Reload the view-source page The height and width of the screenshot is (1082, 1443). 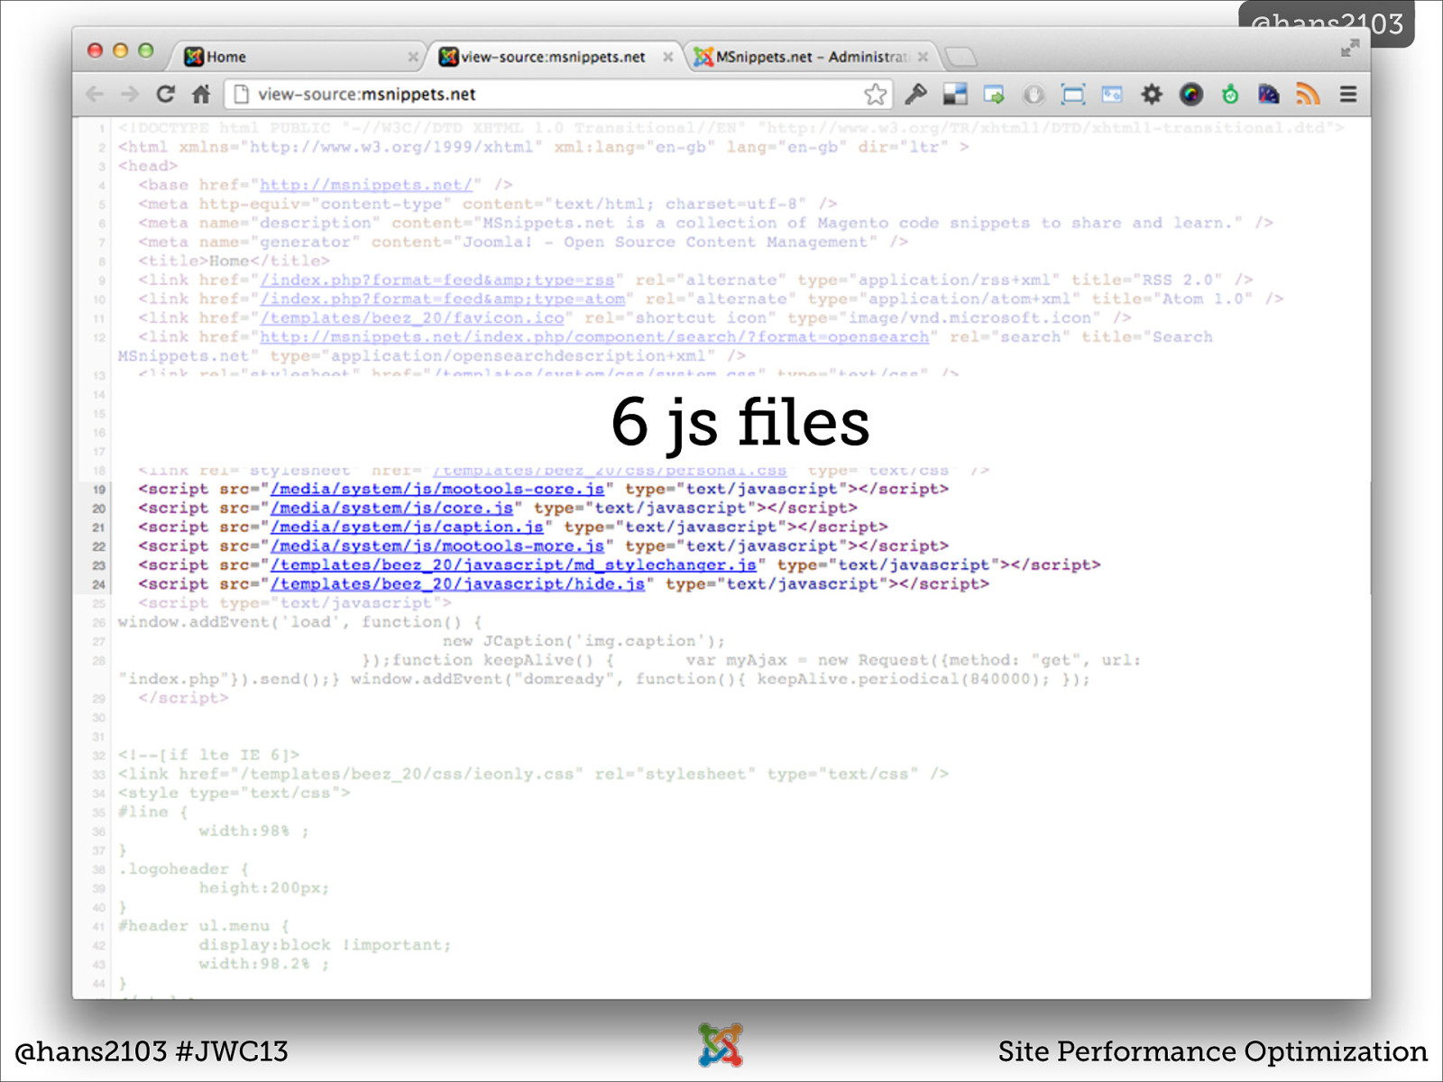pos(165,94)
